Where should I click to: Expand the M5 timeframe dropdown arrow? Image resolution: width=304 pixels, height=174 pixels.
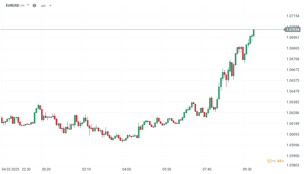[x=50, y=6]
